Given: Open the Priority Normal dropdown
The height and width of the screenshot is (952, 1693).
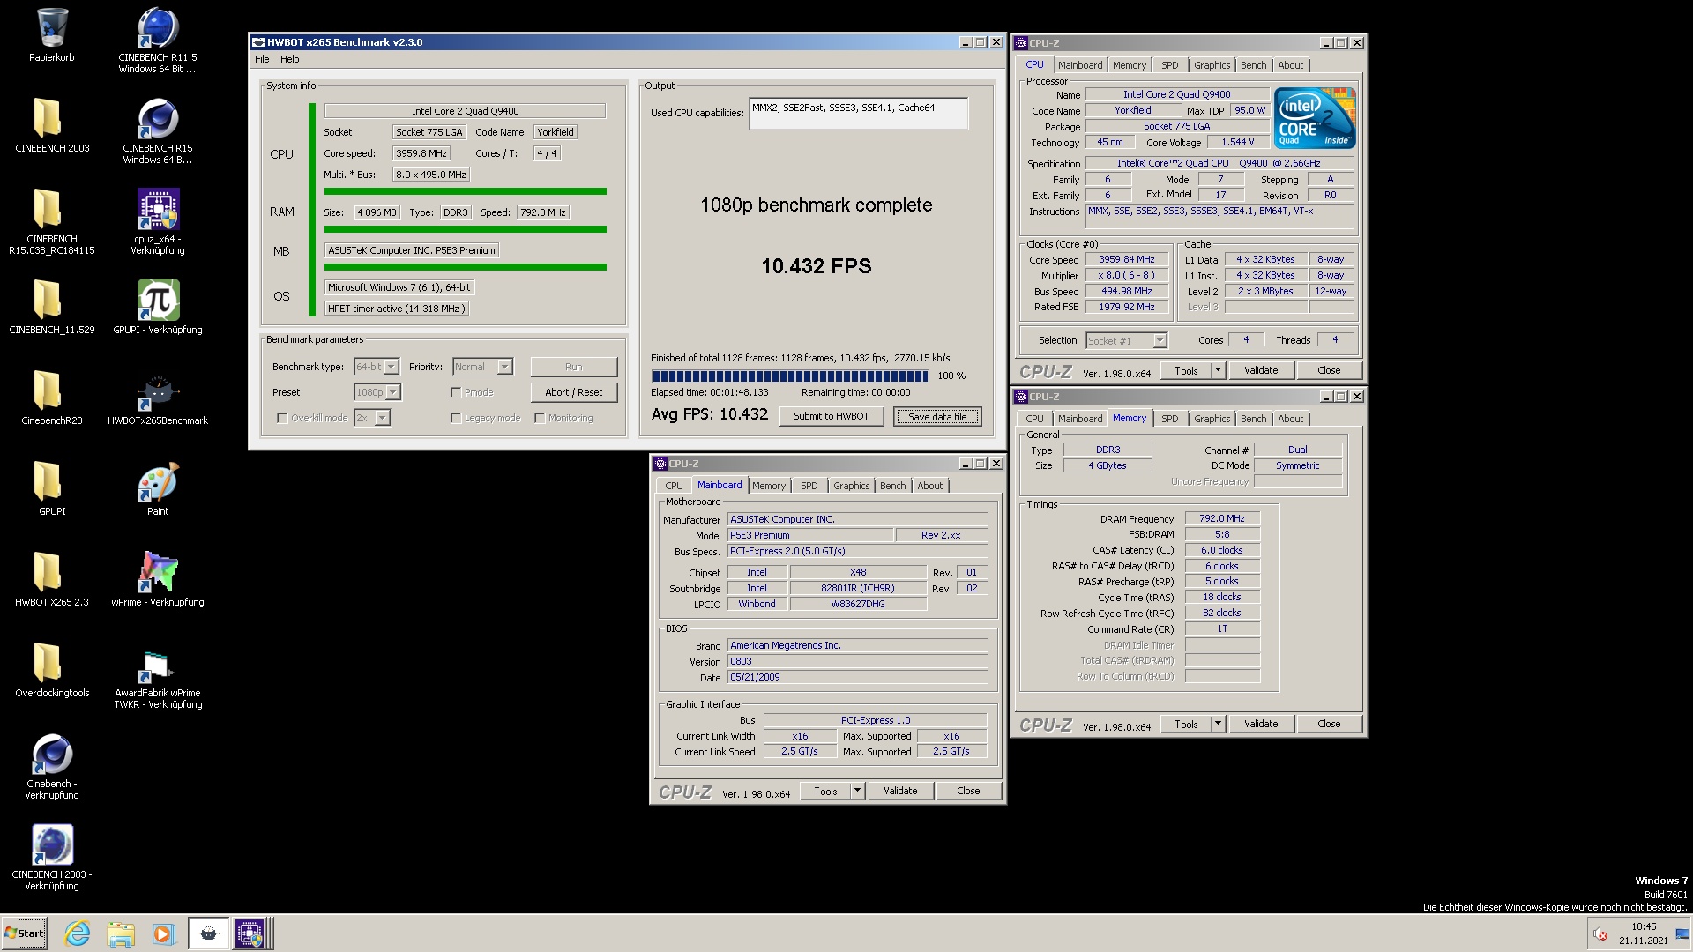Looking at the screenshot, I should pos(482,367).
